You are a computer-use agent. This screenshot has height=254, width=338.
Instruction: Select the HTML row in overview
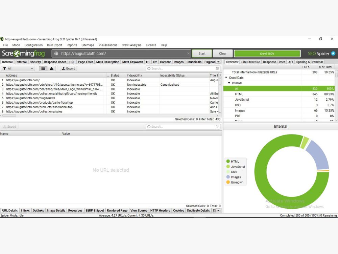point(279,94)
